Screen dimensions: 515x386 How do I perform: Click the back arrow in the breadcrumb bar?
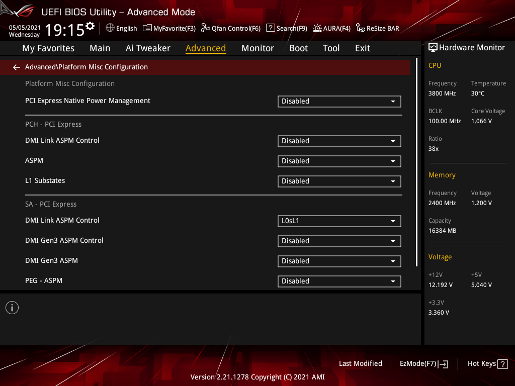click(x=17, y=67)
